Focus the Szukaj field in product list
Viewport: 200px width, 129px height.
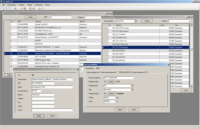coord(179,21)
